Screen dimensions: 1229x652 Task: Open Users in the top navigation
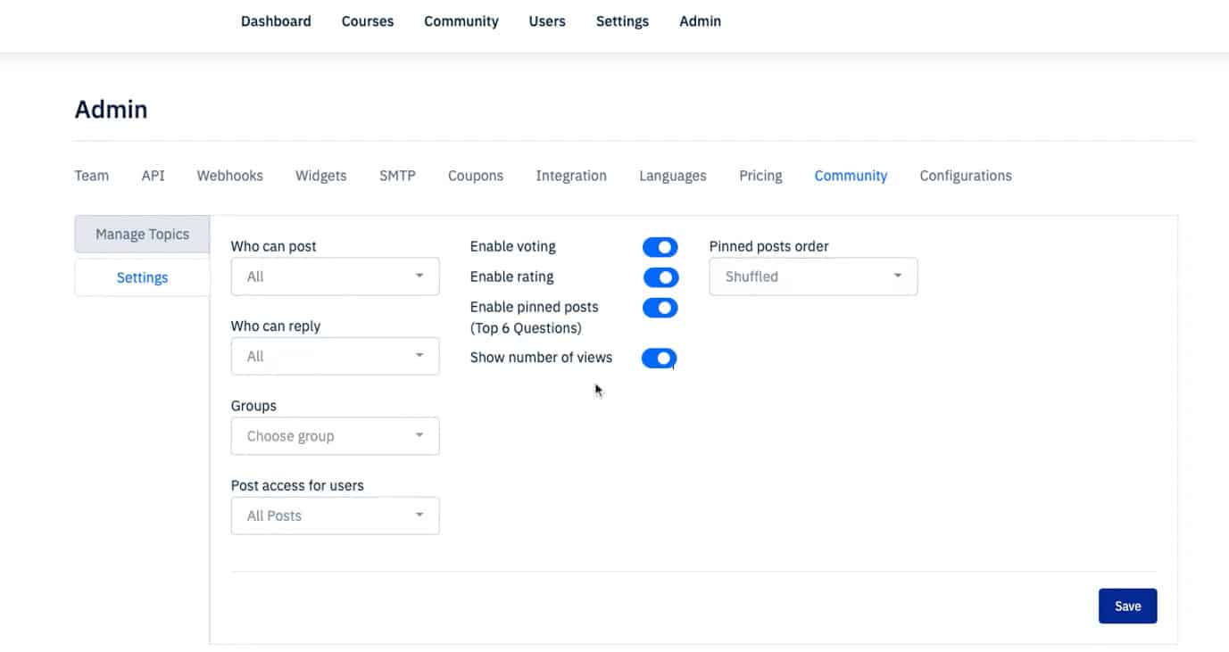(x=546, y=21)
